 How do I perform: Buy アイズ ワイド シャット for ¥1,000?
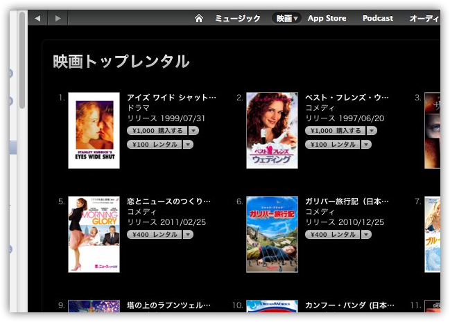[x=157, y=131]
